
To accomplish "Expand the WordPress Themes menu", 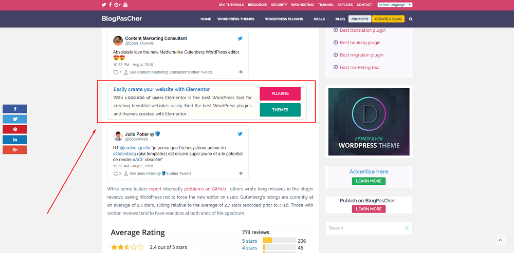I will coord(237,19).
